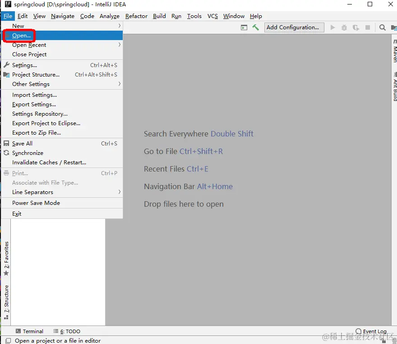Close the File menu via File
Screen dimensions: 397x344
8,16
